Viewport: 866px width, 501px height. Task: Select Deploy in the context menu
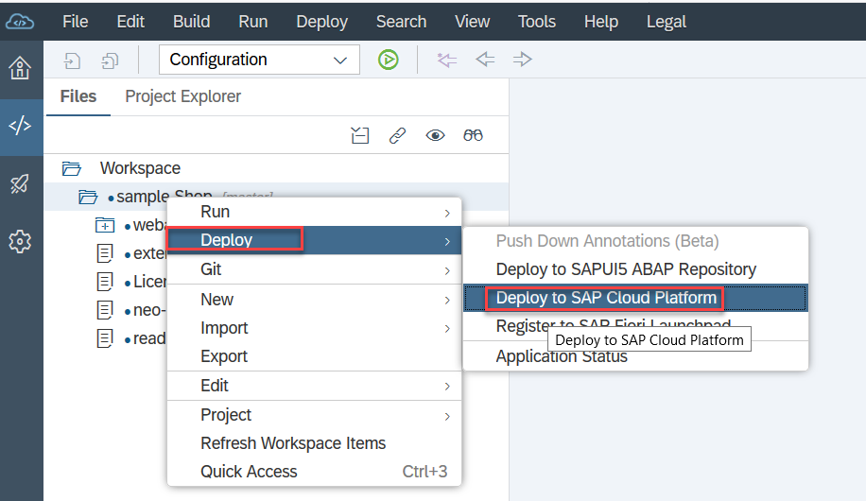(x=314, y=240)
